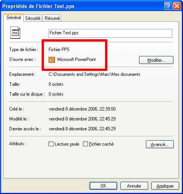Click the file name text field
The image size is (183, 194).
110,33
